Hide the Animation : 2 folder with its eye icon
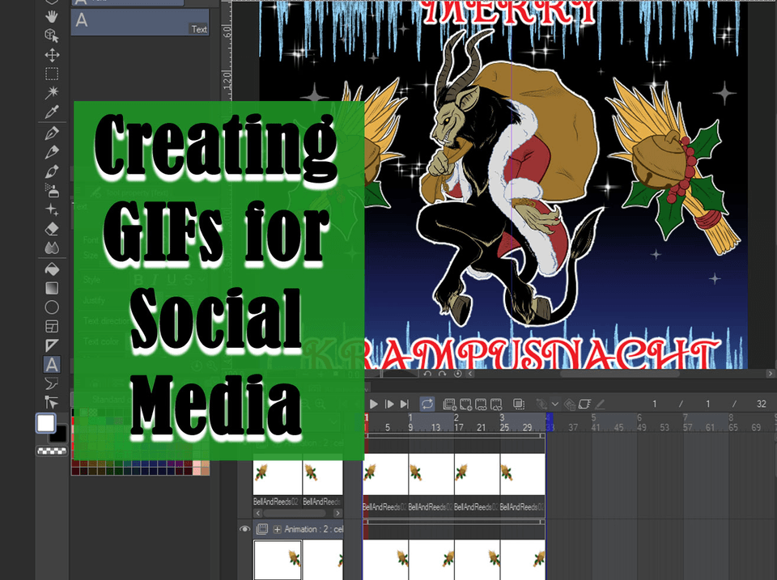Image resolution: width=777 pixels, height=580 pixels. 244,529
